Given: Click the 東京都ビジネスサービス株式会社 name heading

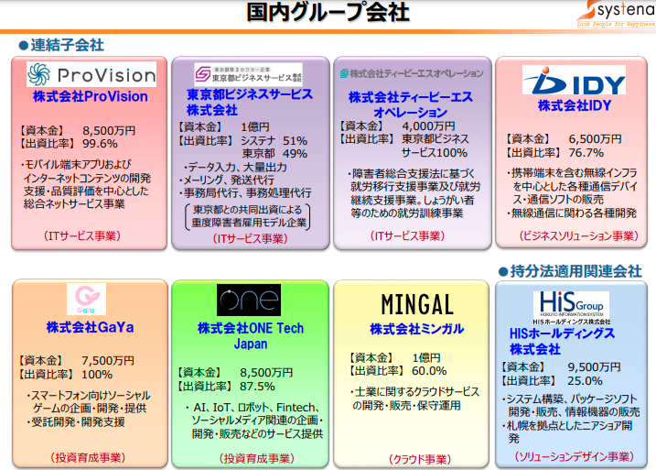Looking at the screenshot, I should (x=250, y=103).
